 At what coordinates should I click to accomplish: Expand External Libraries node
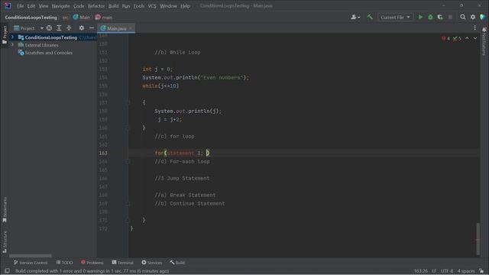click(x=12, y=45)
